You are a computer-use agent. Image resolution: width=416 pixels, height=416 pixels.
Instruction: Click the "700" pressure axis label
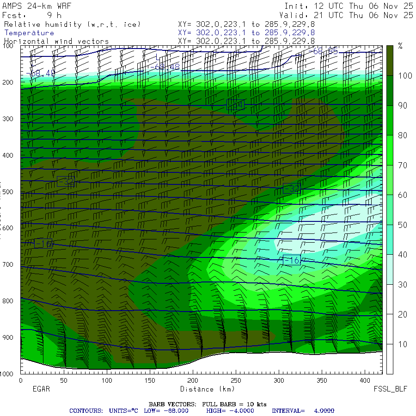8,264
